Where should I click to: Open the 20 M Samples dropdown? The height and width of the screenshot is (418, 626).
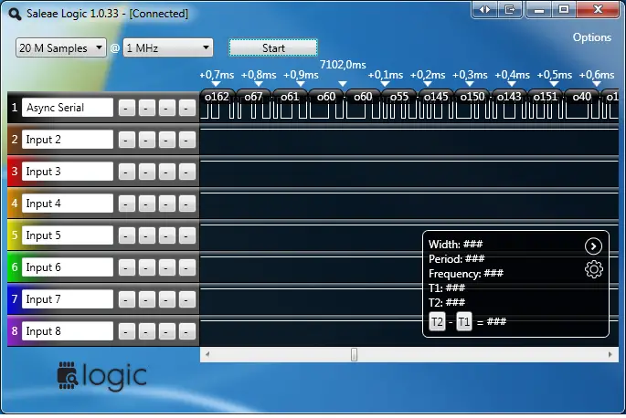[60, 47]
